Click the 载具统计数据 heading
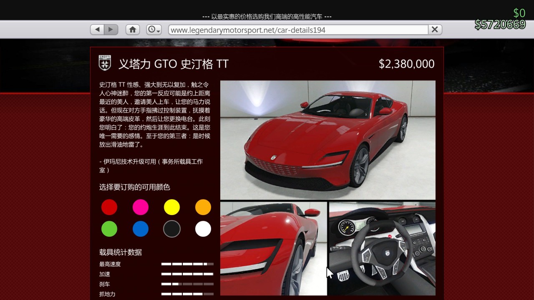The image size is (534, 300). [x=121, y=252]
